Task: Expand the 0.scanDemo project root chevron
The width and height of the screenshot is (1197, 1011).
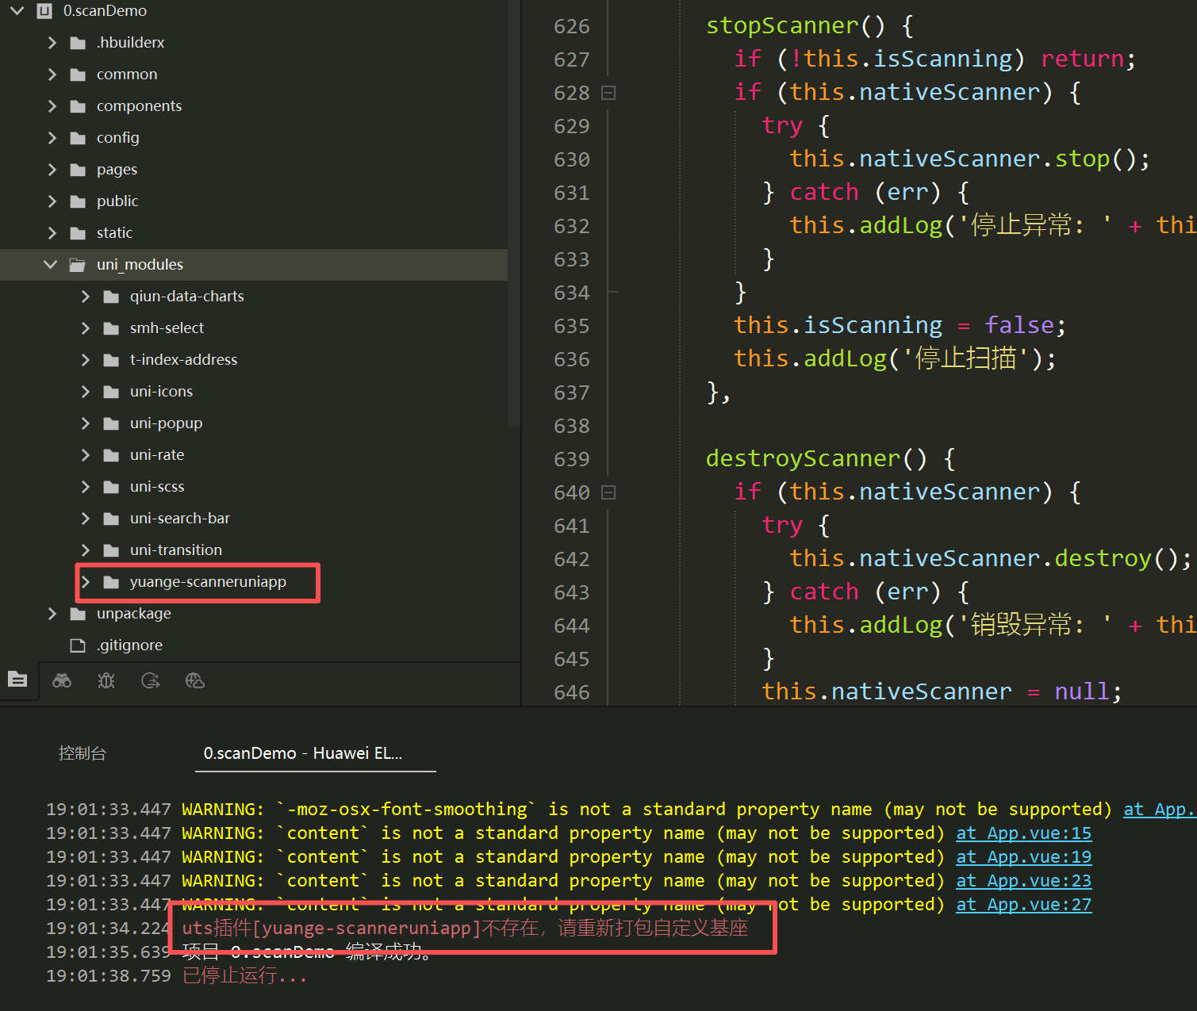Action: (17, 11)
